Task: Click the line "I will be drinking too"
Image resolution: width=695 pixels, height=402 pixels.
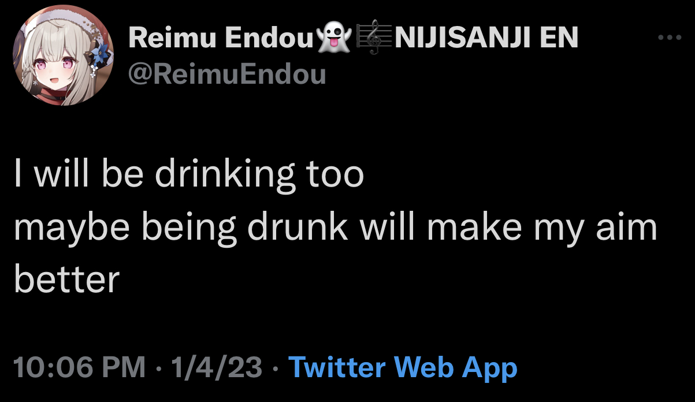Action: [x=189, y=176]
